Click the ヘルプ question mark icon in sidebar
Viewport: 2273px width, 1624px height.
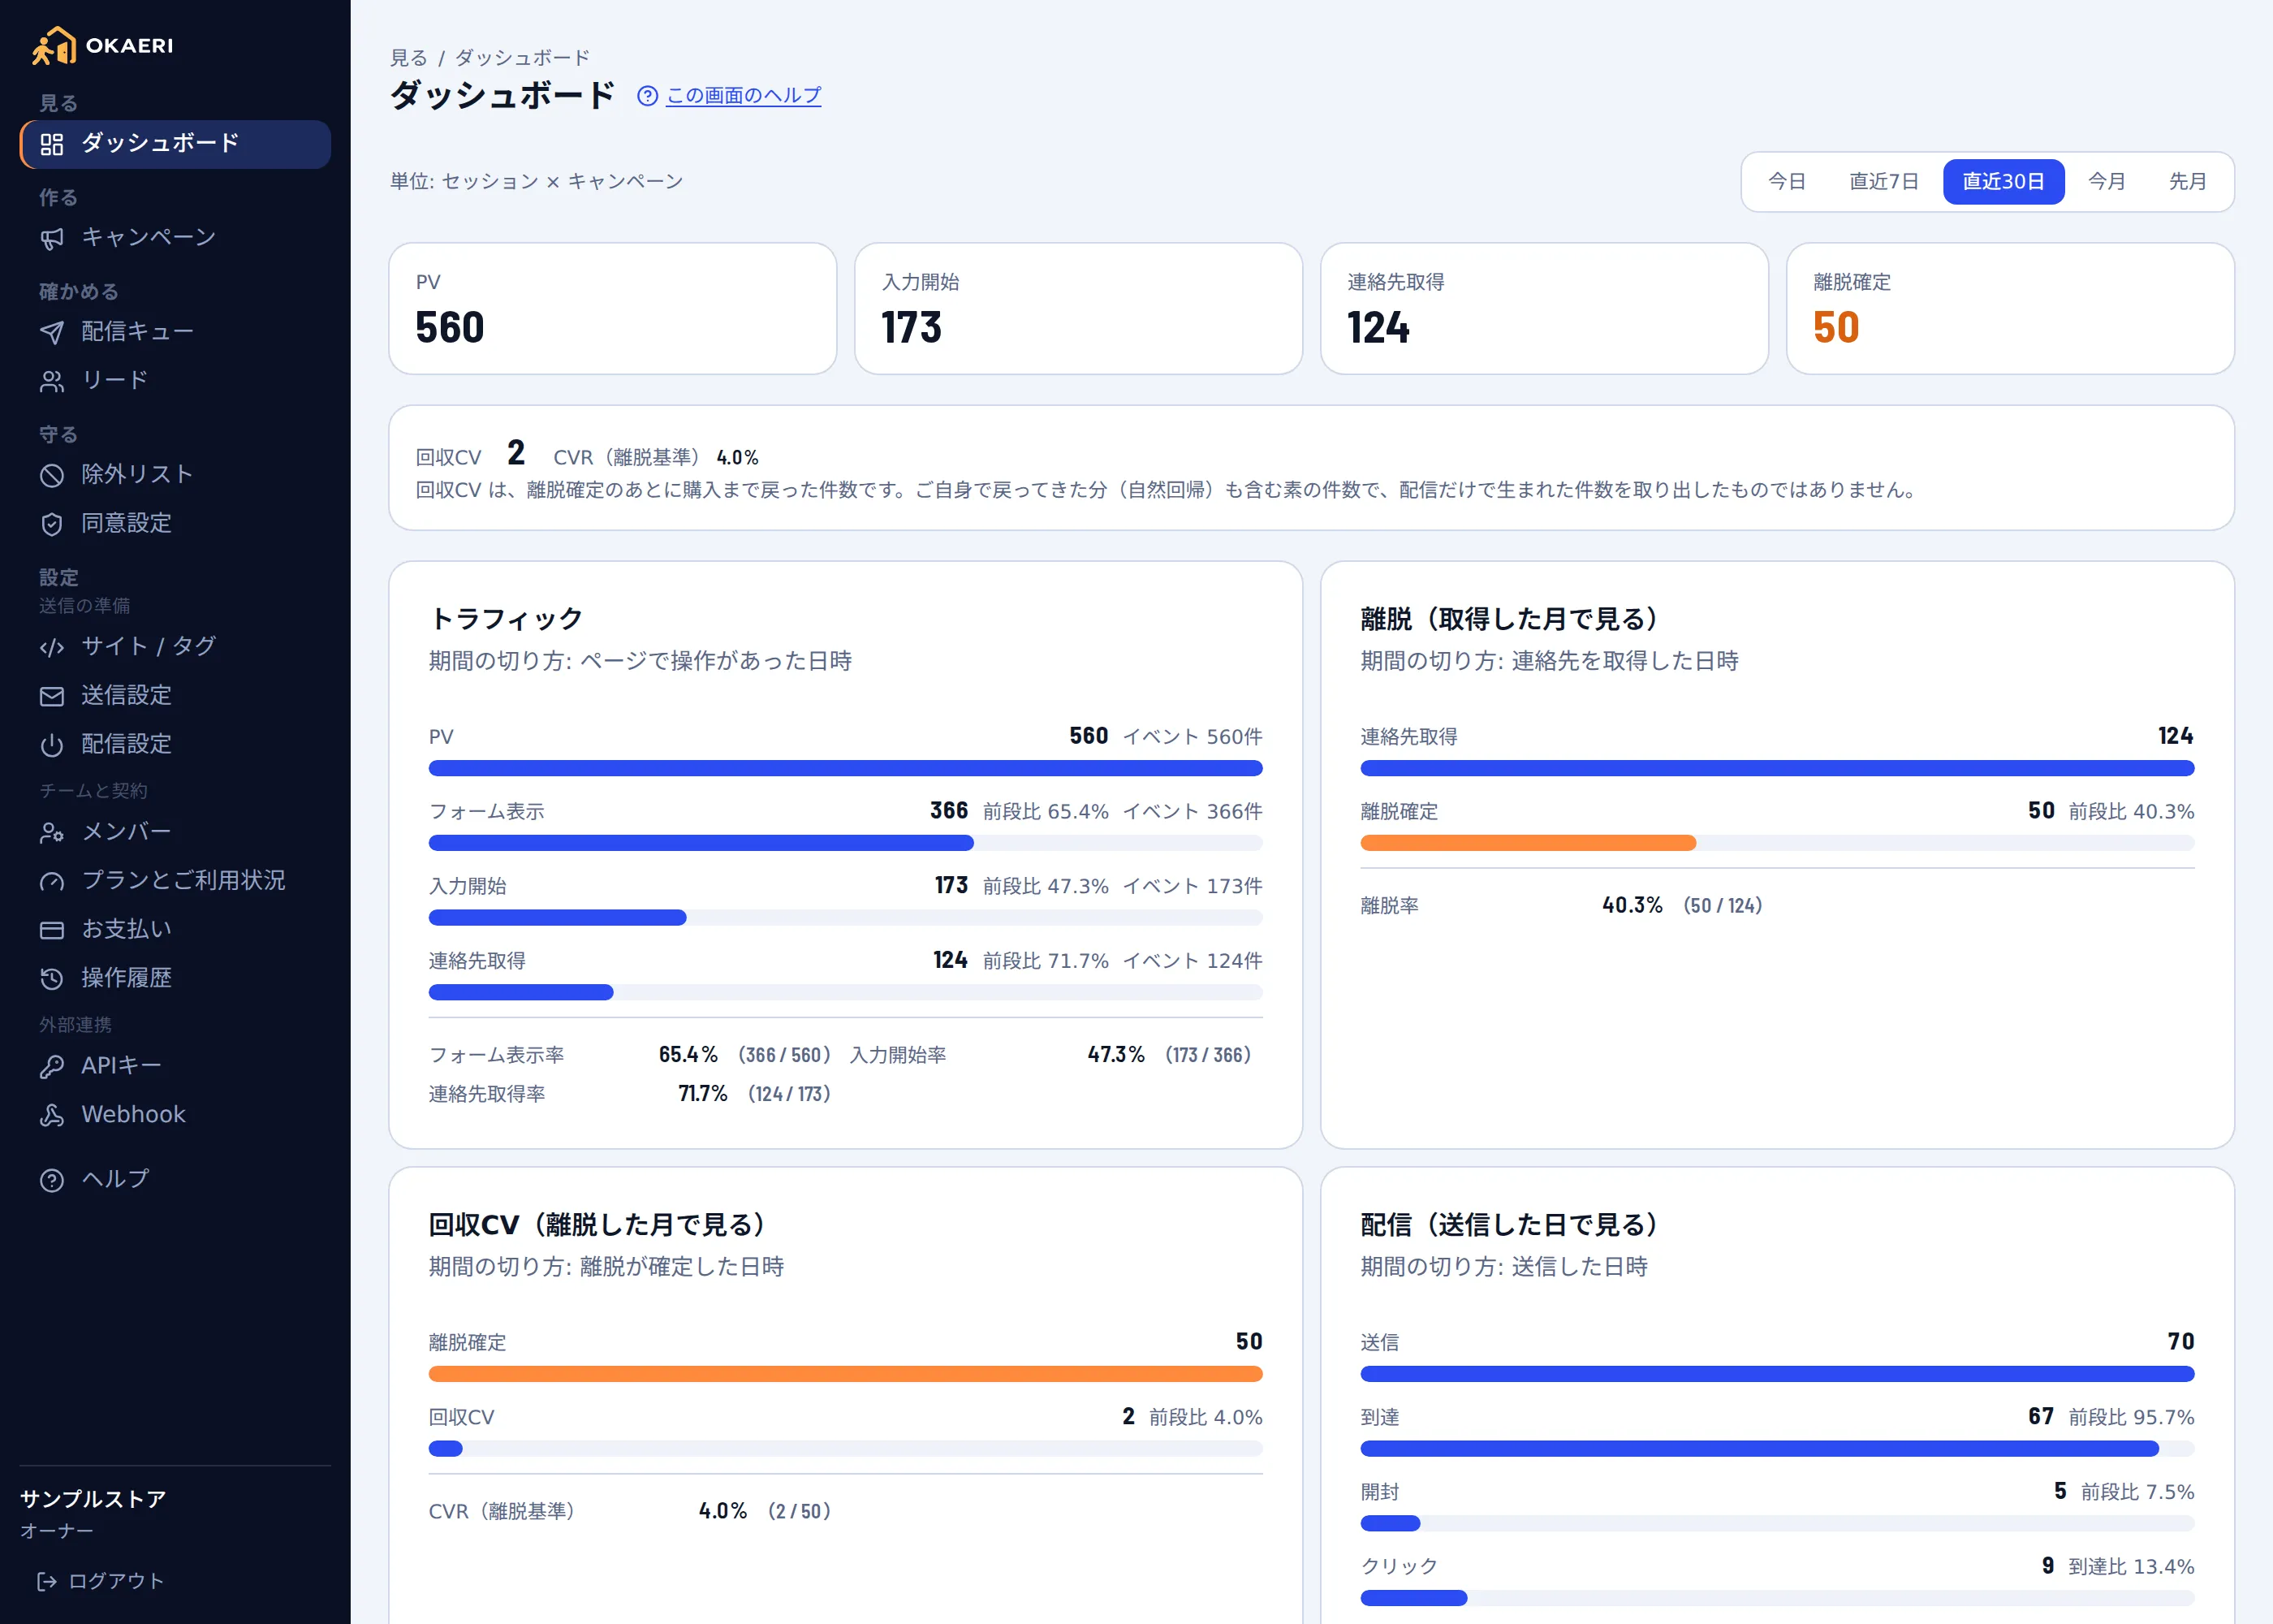click(x=52, y=1180)
